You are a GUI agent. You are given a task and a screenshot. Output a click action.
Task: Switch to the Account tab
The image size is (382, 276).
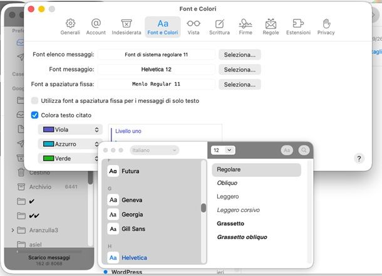tap(96, 26)
